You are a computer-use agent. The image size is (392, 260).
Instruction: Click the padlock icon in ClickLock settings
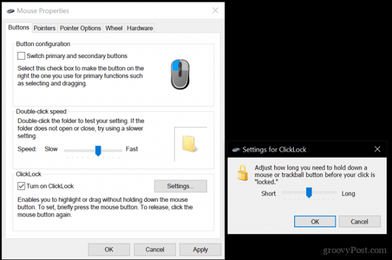(243, 173)
